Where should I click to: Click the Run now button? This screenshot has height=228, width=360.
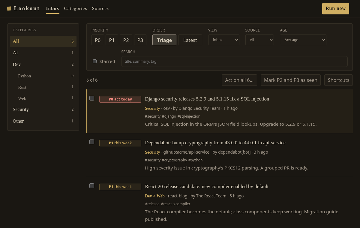336,8
